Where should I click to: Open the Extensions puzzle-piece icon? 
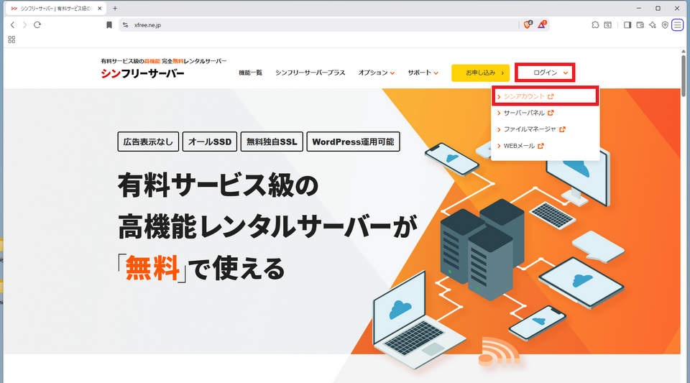click(595, 24)
